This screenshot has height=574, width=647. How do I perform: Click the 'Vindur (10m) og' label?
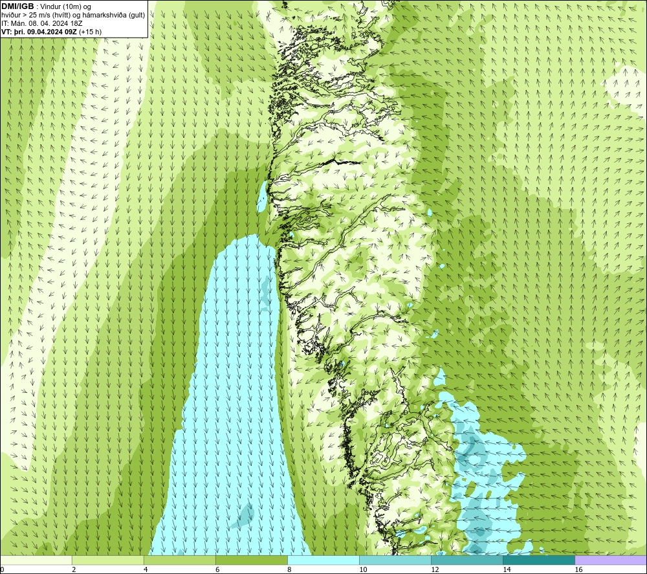pos(65,6)
